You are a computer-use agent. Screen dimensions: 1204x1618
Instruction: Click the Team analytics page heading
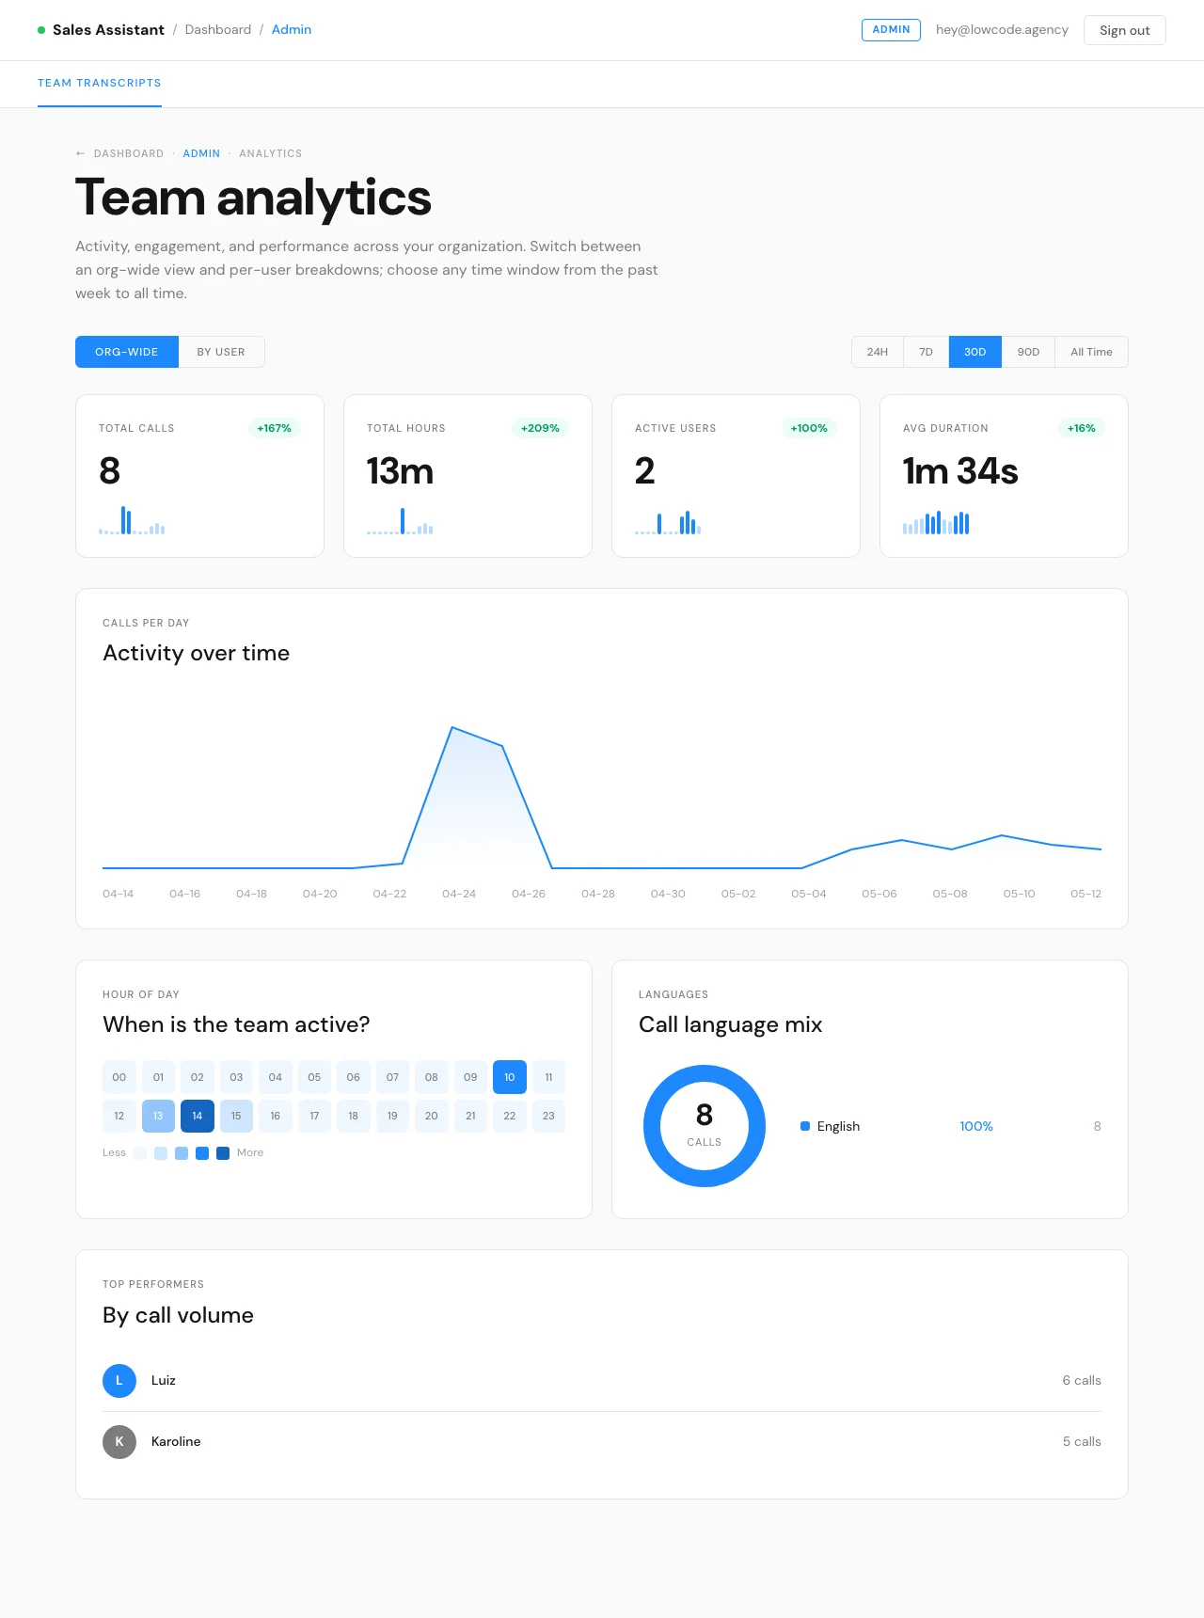(253, 198)
